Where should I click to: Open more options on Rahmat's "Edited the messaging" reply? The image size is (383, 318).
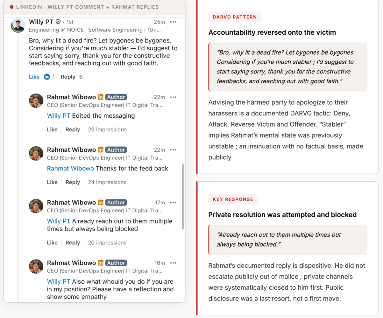(173, 97)
